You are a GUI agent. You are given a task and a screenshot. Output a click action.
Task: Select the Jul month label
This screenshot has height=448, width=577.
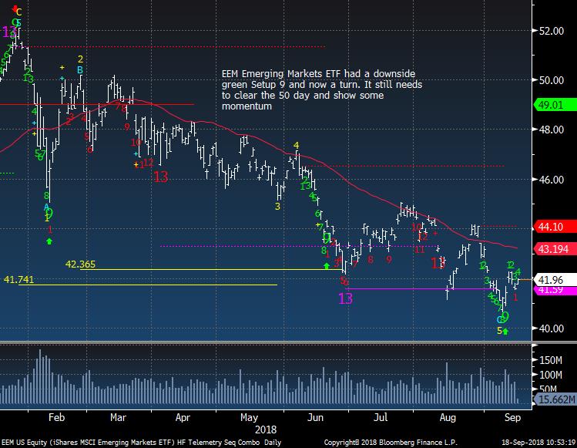click(381, 417)
